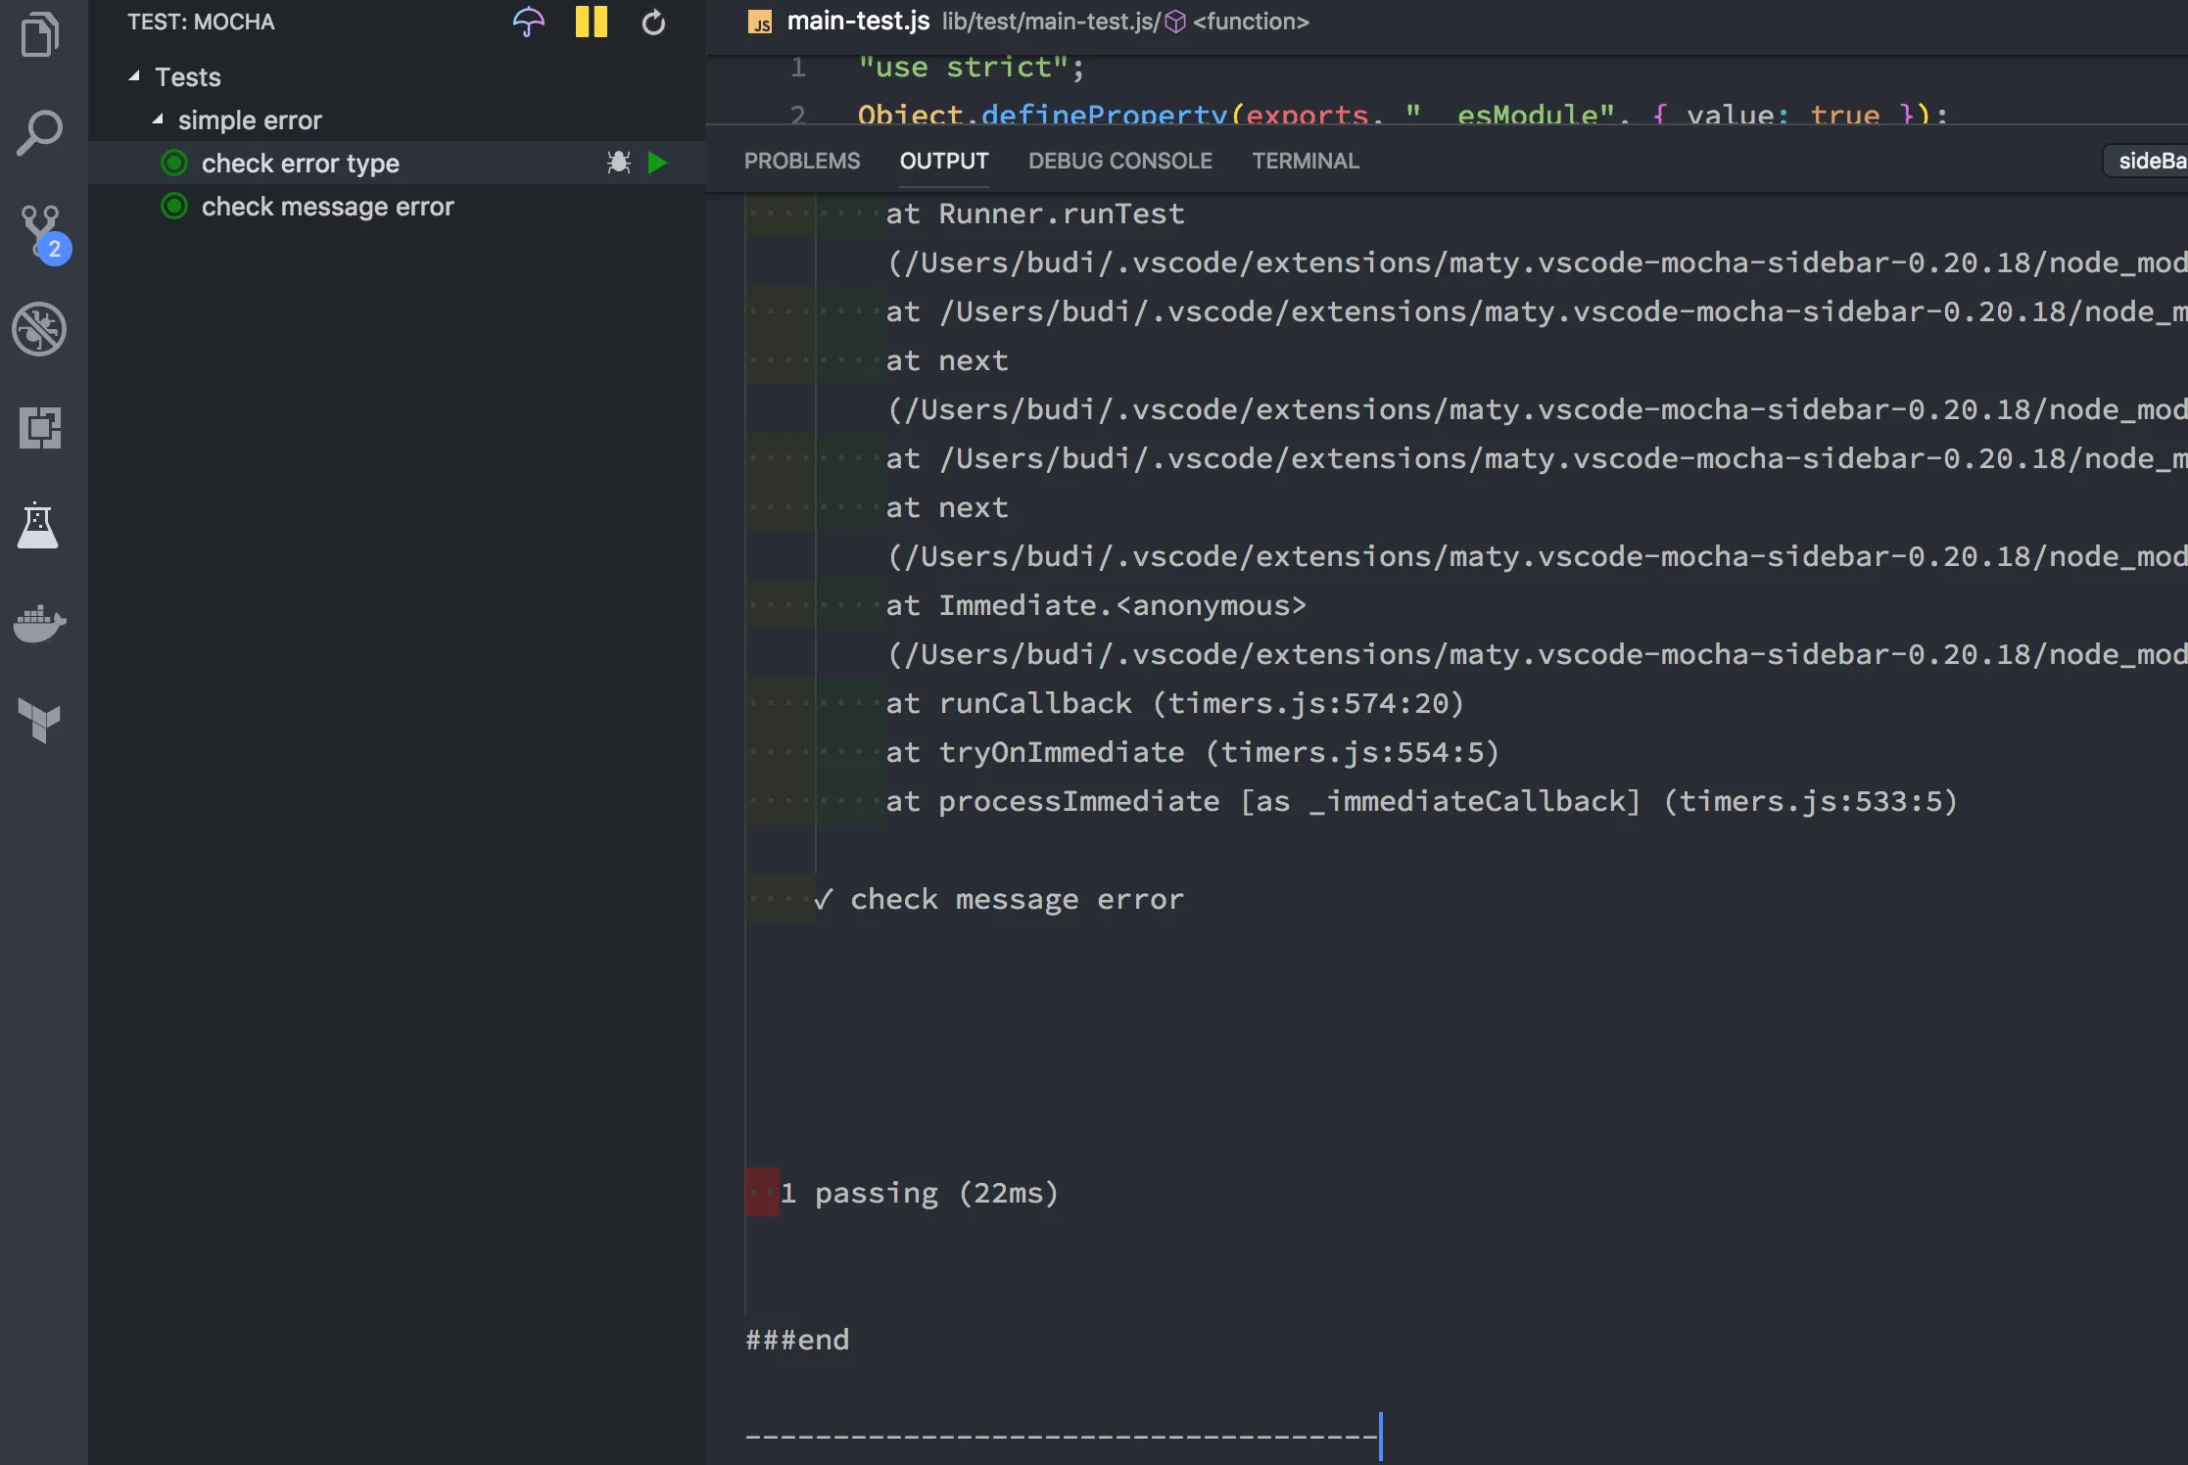Debug the 'check error type' test
2188x1465 pixels.
(x=618, y=163)
